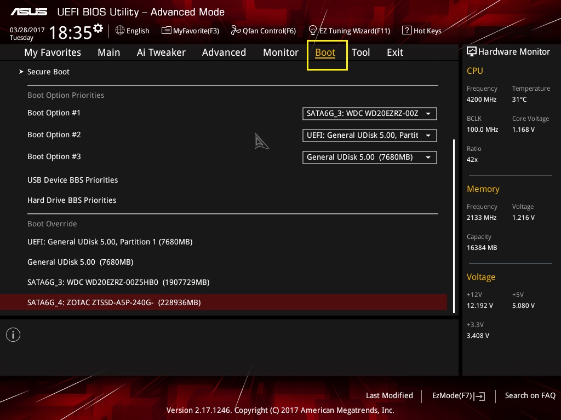Open USB Device BBS Priorities
The image size is (561, 420).
pyautogui.click(x=73, y=180)
